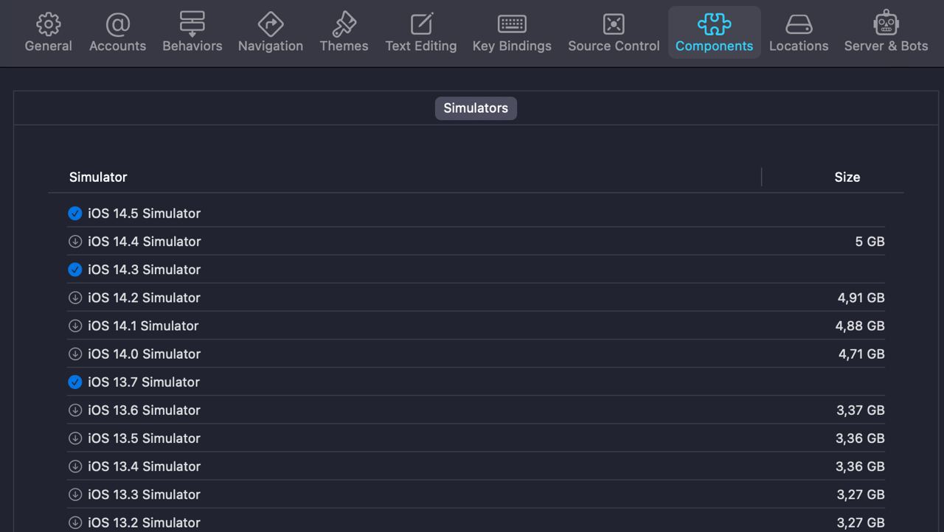The width and height of the screenshot is (944, 532).
Task: Sort by the Size column header
Action: pyautogui.click(x=847, y=178)
